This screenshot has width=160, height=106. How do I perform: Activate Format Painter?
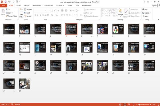[11, 16]
